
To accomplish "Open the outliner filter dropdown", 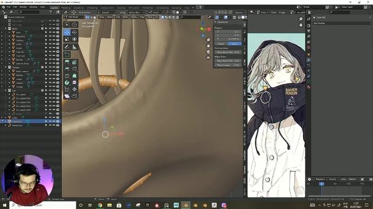I will [51, 12].
